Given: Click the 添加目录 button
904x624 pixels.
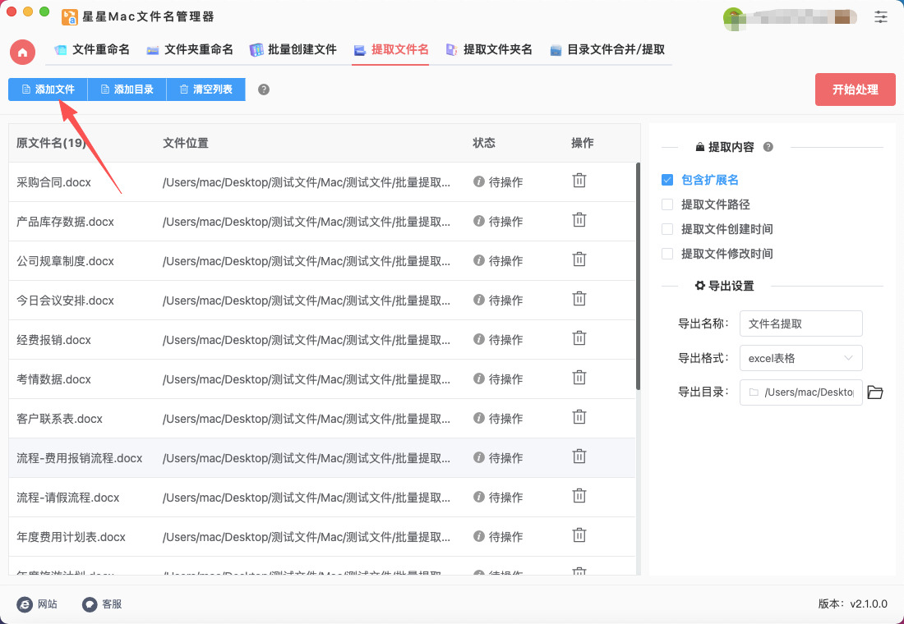Looking at the screenshot, I should click(127, 89).
